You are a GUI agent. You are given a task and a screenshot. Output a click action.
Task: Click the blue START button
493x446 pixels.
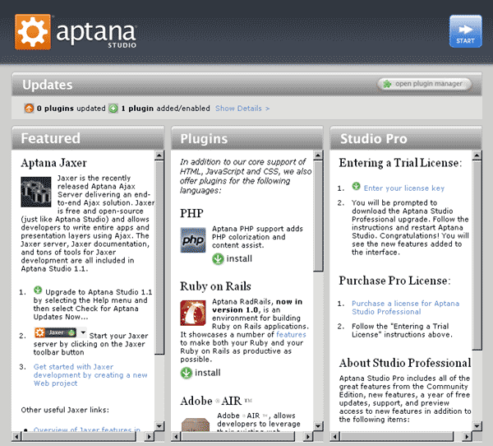pos(465,31)
